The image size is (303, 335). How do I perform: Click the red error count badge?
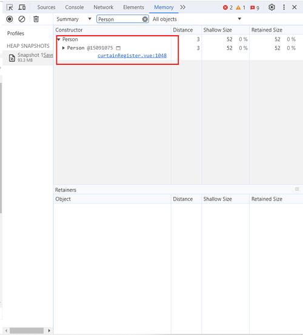coord(228,8)
